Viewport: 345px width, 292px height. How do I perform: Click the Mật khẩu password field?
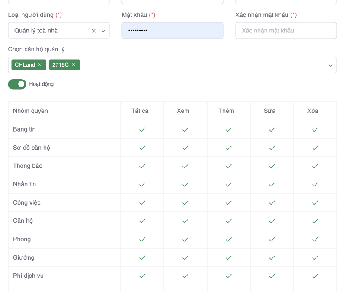(172, 31)
